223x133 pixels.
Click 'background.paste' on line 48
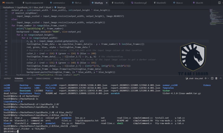[37, 72]
